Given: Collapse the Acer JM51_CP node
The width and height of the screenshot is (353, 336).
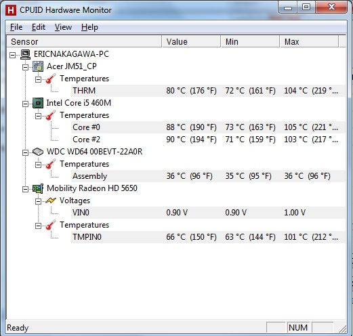Looking at the screenshot, I should 25,67.
